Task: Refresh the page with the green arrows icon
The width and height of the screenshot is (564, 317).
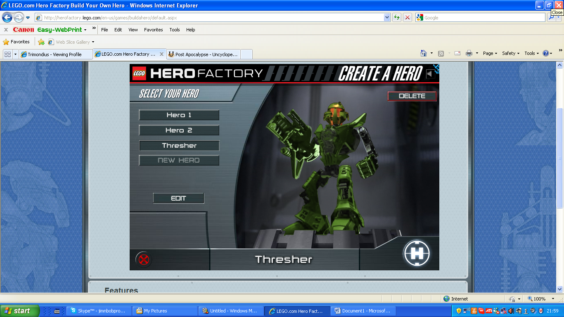Action: pyautogui.click(x=397, y=17)
